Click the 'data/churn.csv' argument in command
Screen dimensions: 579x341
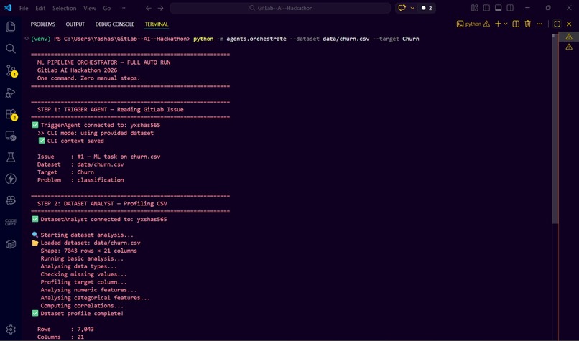(346, 39)
